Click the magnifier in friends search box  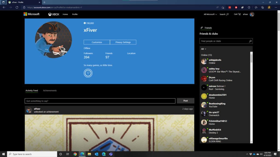click(250, 41)
